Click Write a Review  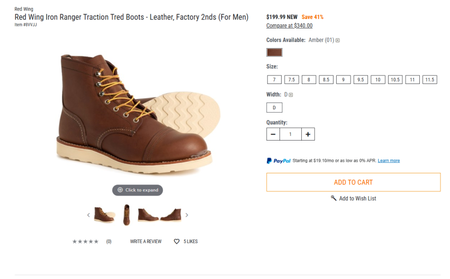pos(146,241)
